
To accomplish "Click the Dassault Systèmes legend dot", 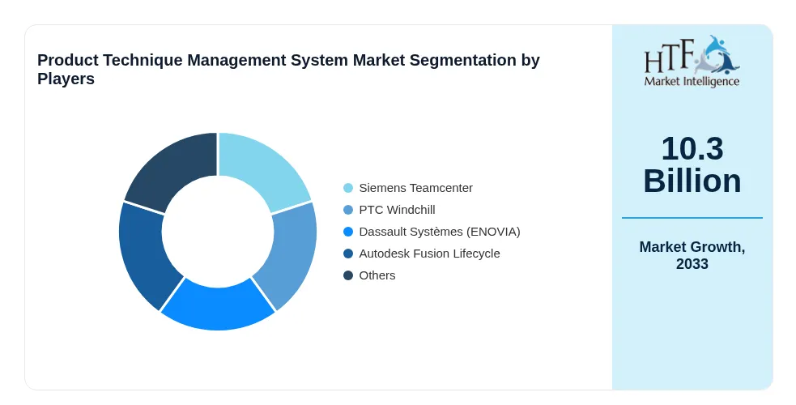I will 348,232.
